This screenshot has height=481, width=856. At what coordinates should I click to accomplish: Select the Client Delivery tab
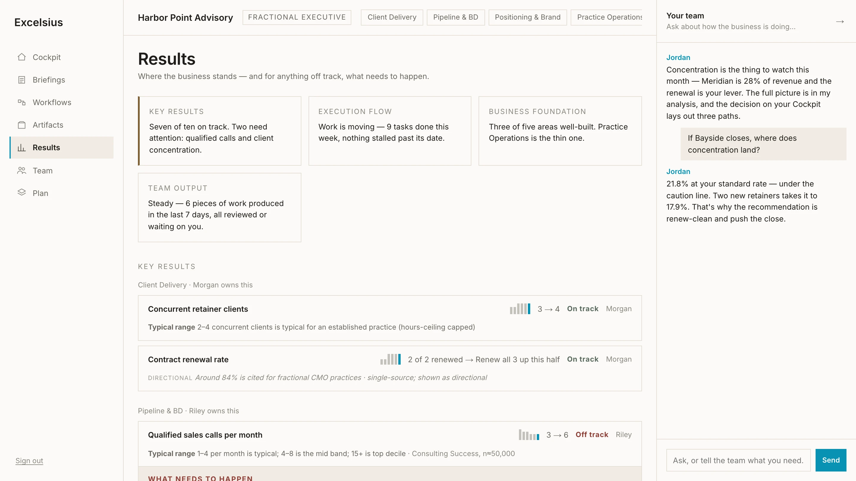[x=392, y=17]
